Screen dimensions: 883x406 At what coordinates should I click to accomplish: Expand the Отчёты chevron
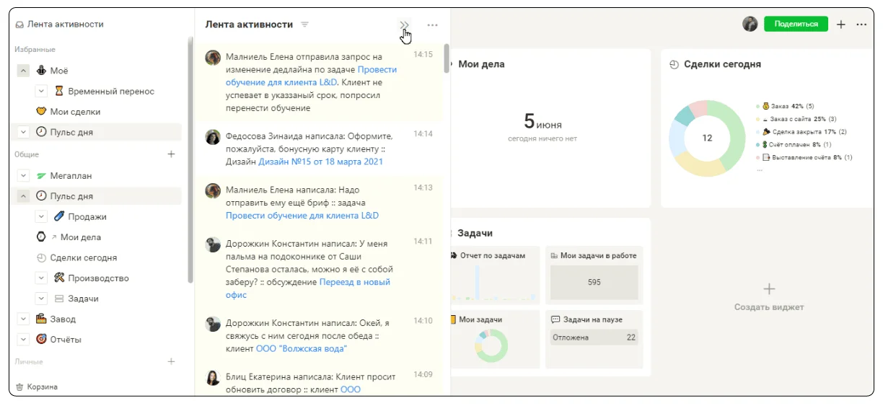pos(23,339)
